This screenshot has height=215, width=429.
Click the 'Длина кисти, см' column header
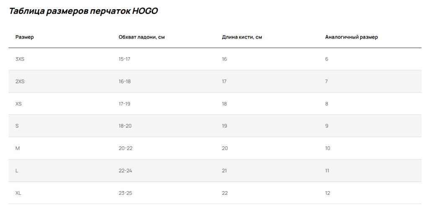(x=242, y=37)
